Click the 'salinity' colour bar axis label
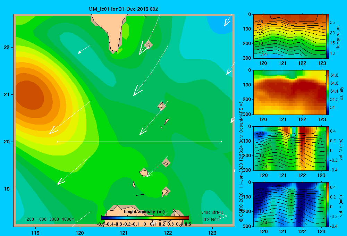Screen dimensions: 347x236 [341, 93]
